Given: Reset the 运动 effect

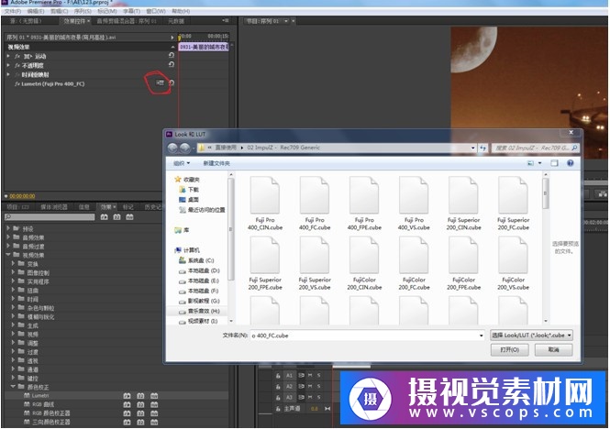Looking at the screenshot, I should point(172,56).
